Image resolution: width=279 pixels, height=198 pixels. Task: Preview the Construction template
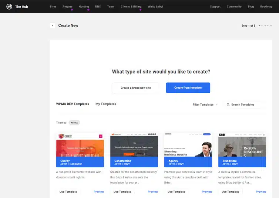tap(153, 192)
